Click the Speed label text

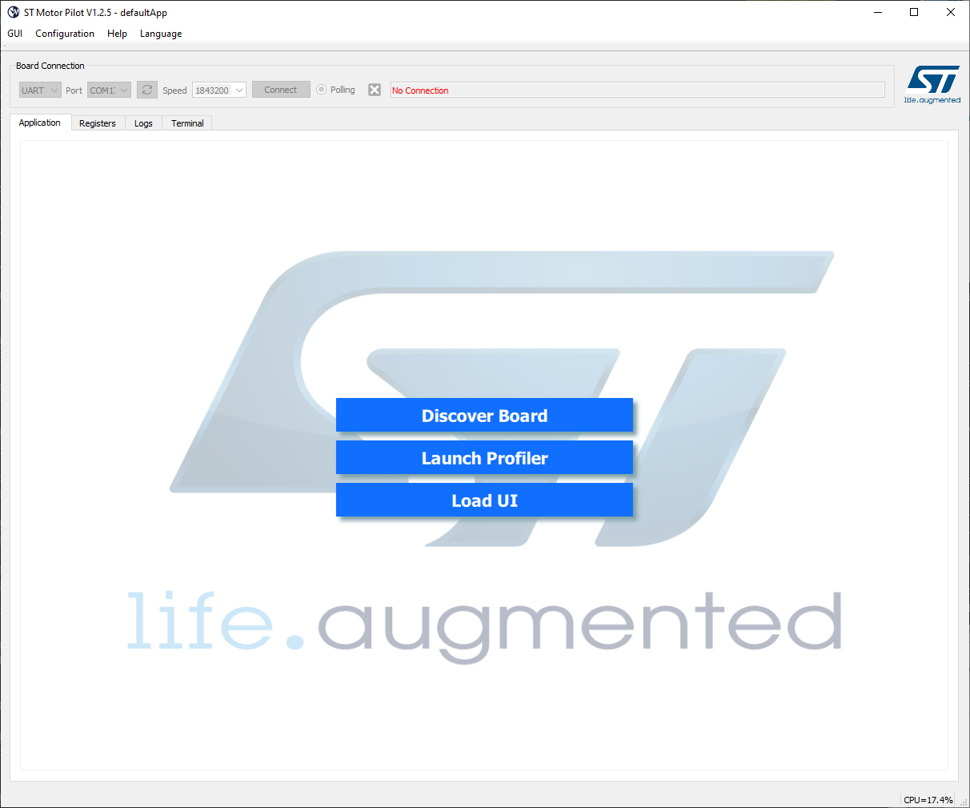(x=174, y=90)
